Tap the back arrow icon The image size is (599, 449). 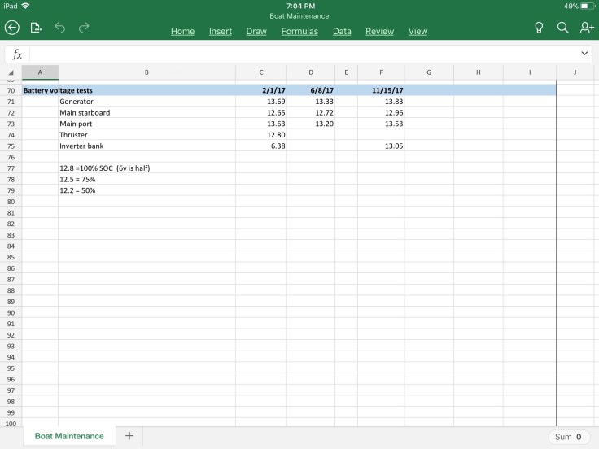(x=12, y=28)
